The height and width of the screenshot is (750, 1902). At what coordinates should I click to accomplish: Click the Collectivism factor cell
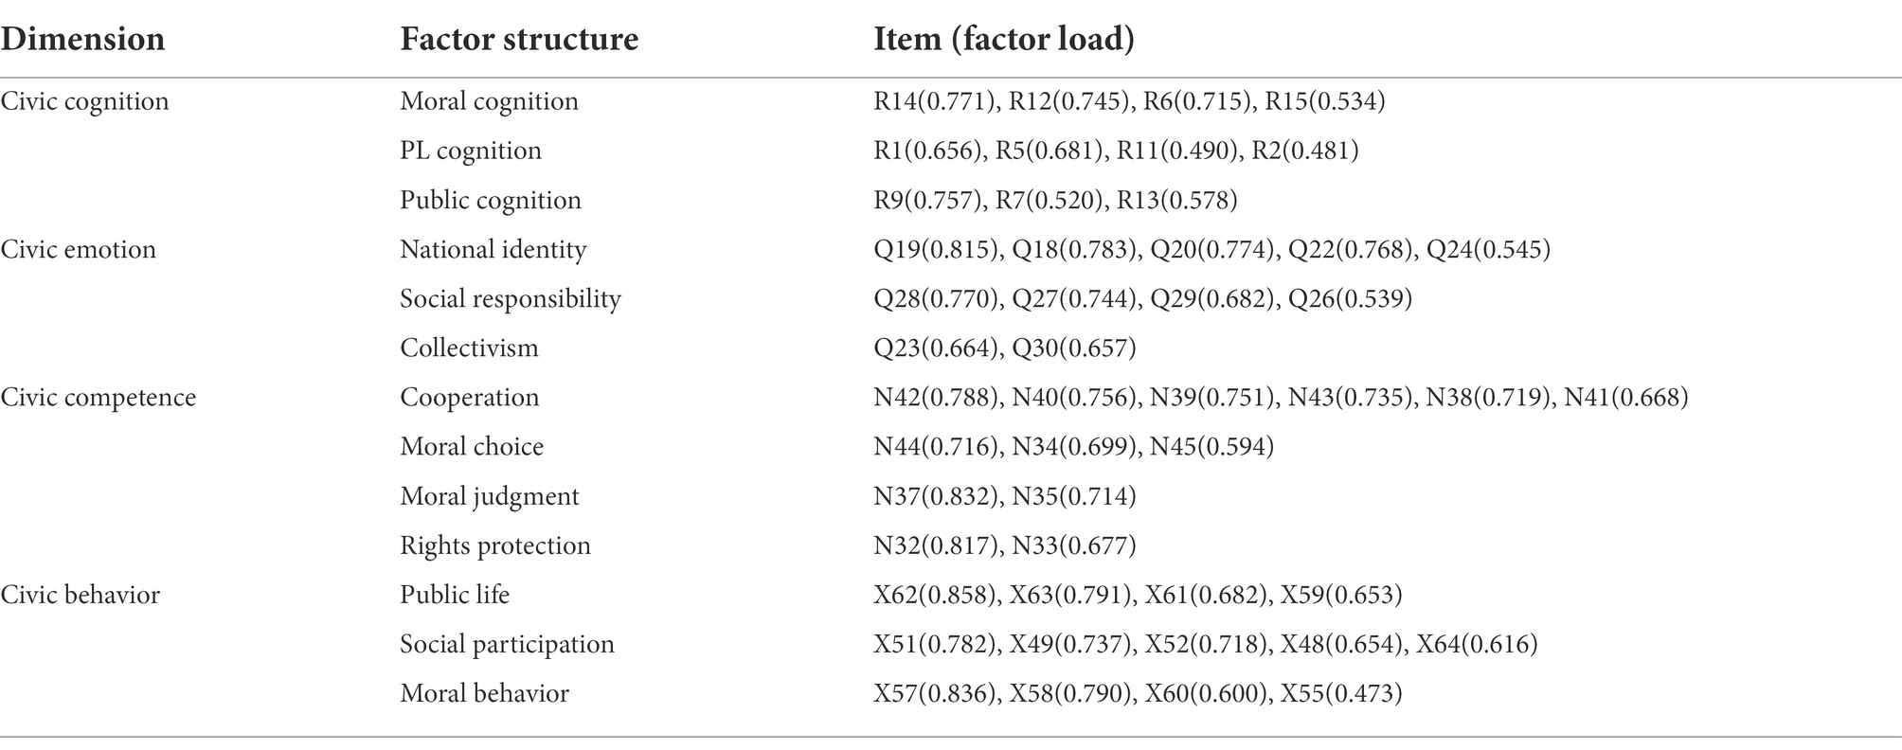pyautogui.click(x=469, y=348)
